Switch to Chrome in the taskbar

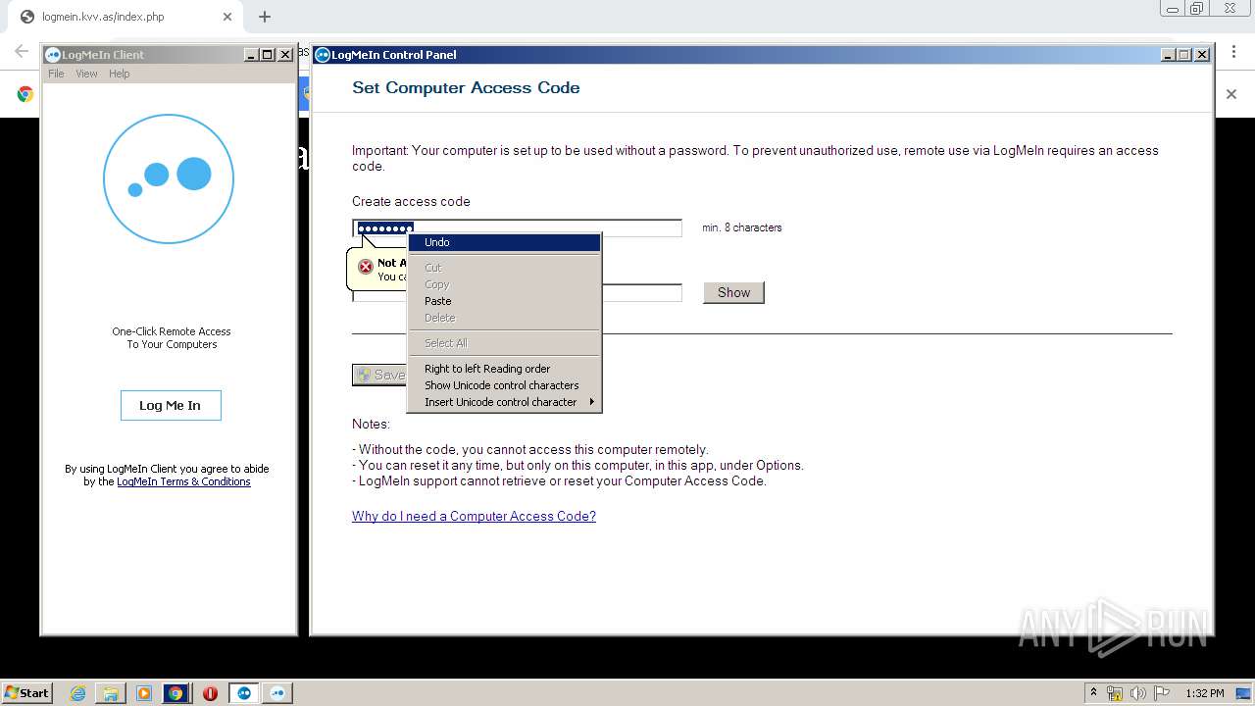pyautogui.click(x=176, y=693)
